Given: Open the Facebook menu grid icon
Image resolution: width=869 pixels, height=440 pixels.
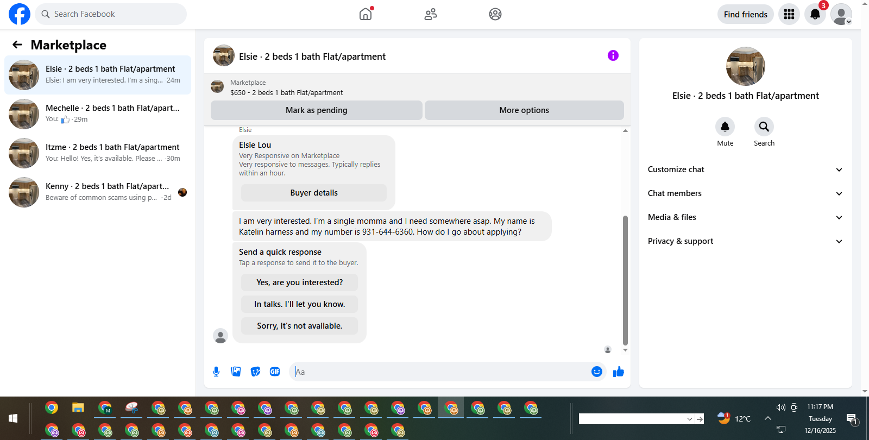Looking at the screenshot, I should [789, 14].
